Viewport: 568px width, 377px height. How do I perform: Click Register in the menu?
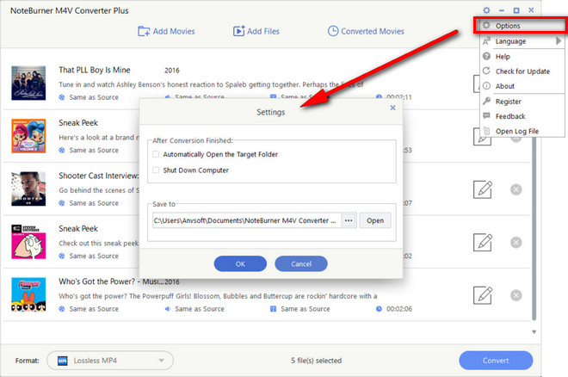point(522,102)
